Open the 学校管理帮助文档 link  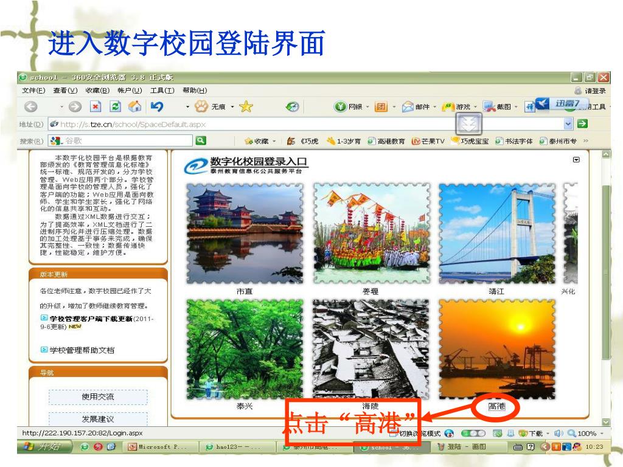coord(82,350)
